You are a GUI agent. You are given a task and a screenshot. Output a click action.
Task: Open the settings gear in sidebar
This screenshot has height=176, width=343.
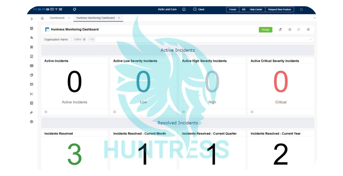(31, 121)
